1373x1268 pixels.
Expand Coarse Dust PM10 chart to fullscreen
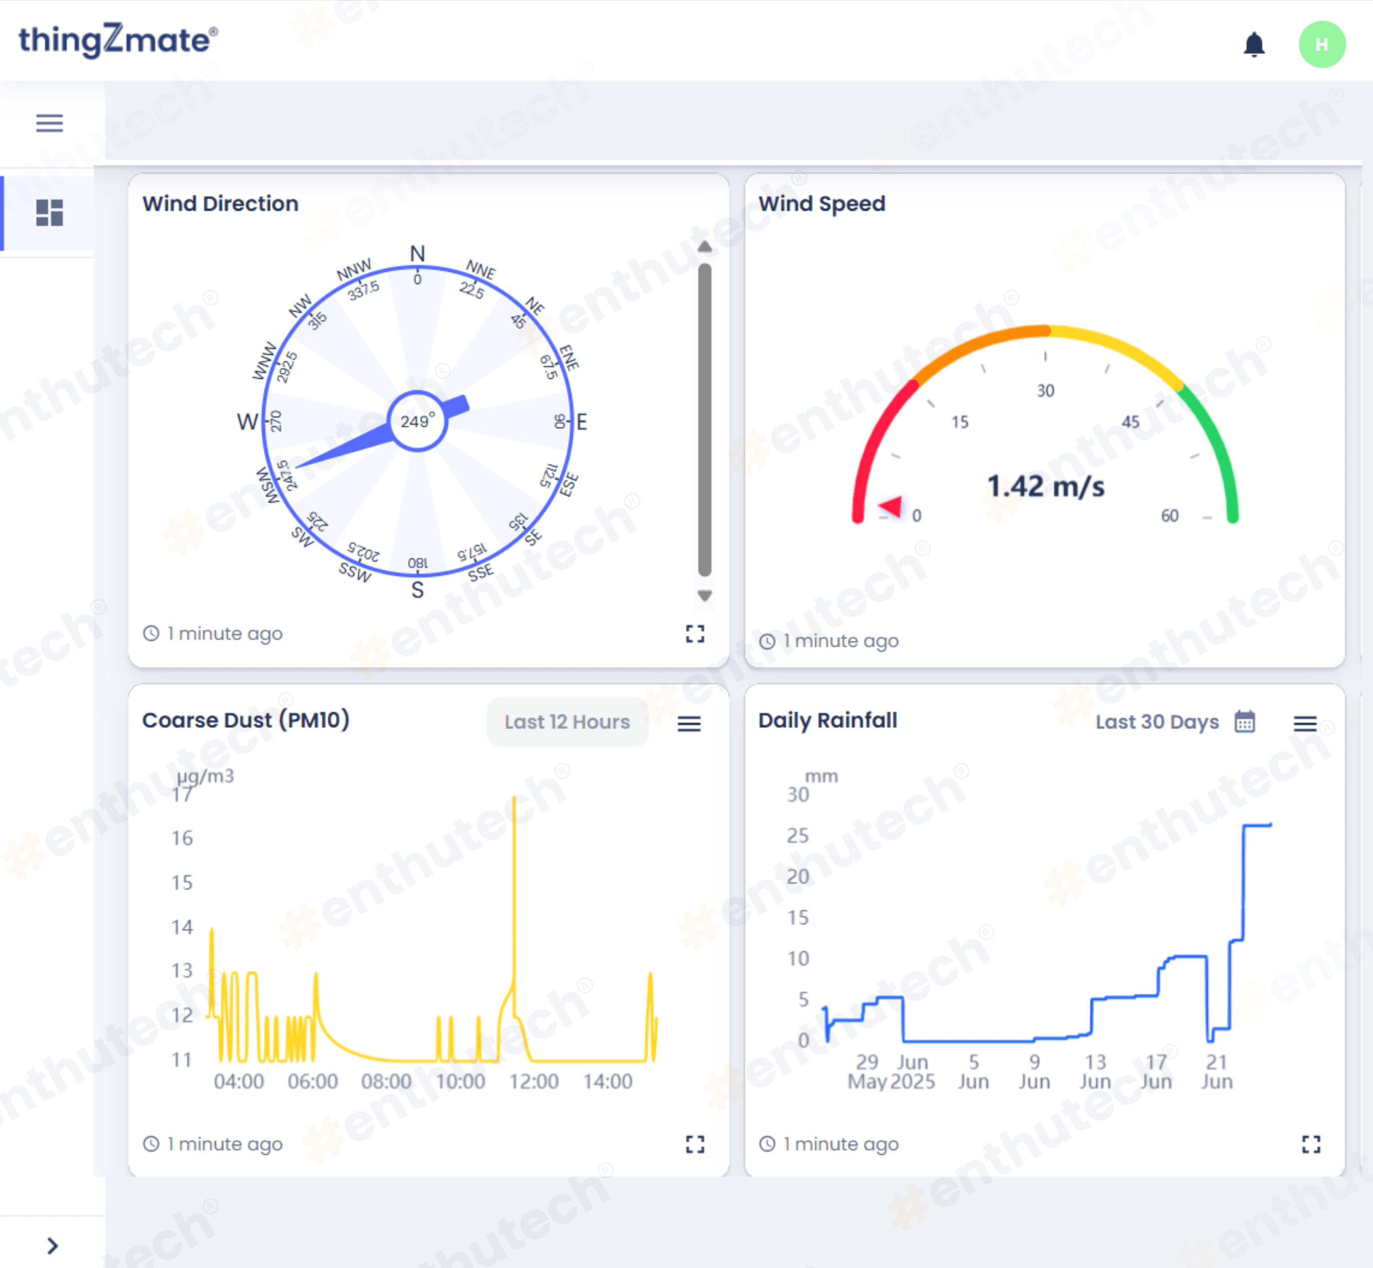click(x=695, y=1144)
